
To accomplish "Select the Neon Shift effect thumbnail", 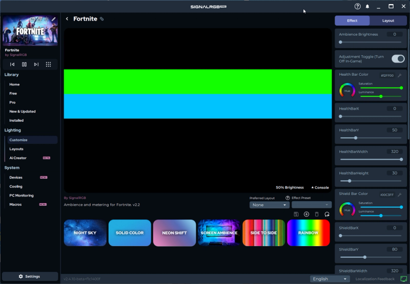I will 174,233.
